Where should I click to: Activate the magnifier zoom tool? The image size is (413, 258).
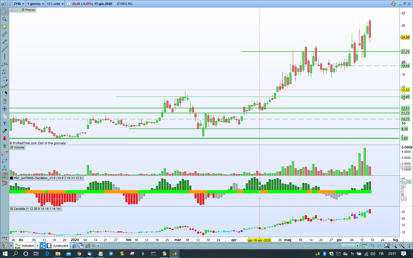(4, 19)
